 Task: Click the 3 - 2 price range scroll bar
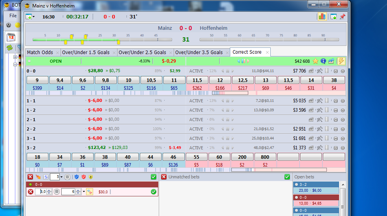tap(279, 170)
